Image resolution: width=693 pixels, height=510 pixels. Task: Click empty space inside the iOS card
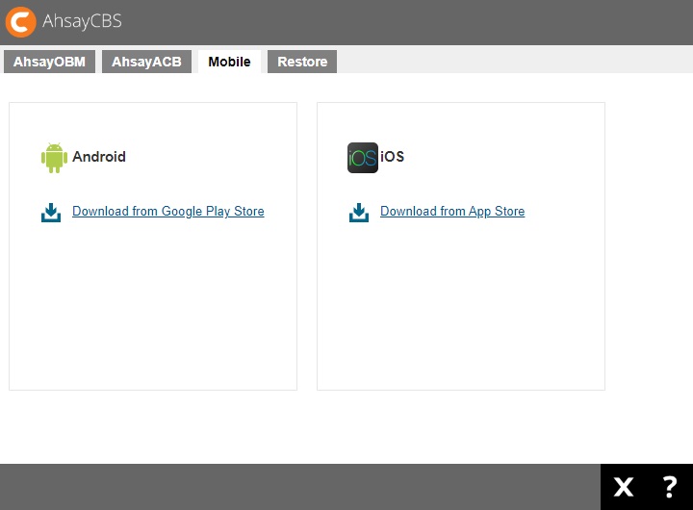point(462,308)
